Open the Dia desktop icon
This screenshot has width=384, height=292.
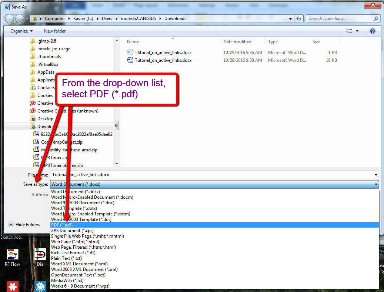point(40,255)
